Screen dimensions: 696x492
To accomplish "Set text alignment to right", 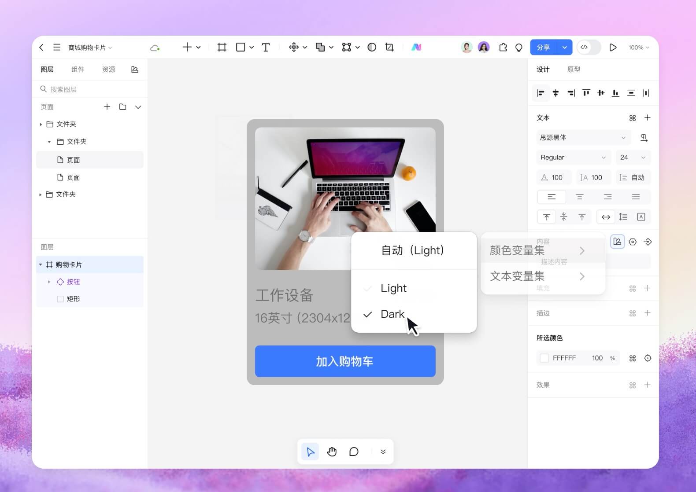I will pos(608,197).
